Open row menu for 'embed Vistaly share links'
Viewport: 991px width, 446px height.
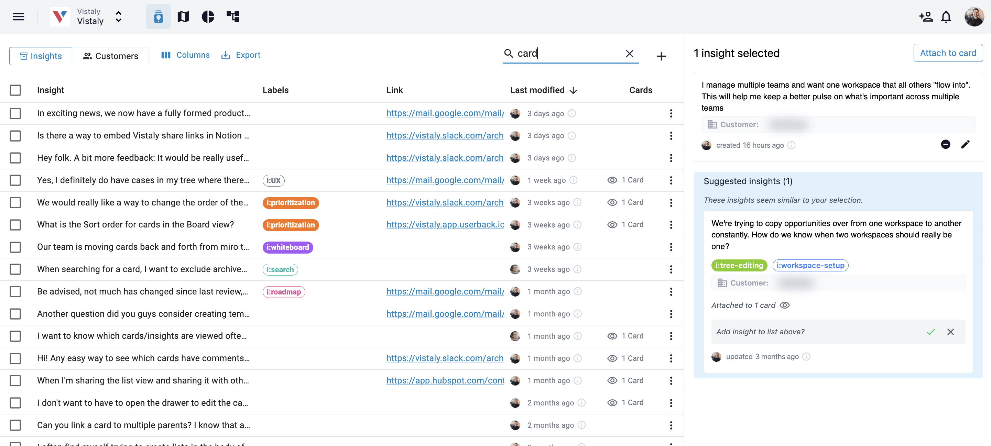point(671,136)
